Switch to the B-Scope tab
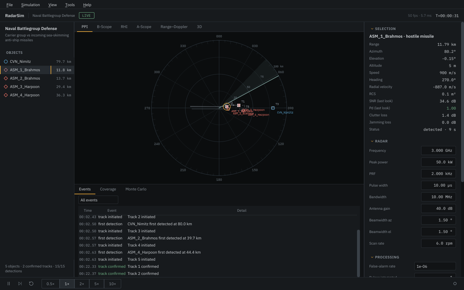 pyautogui.click(x=104, y=27)
